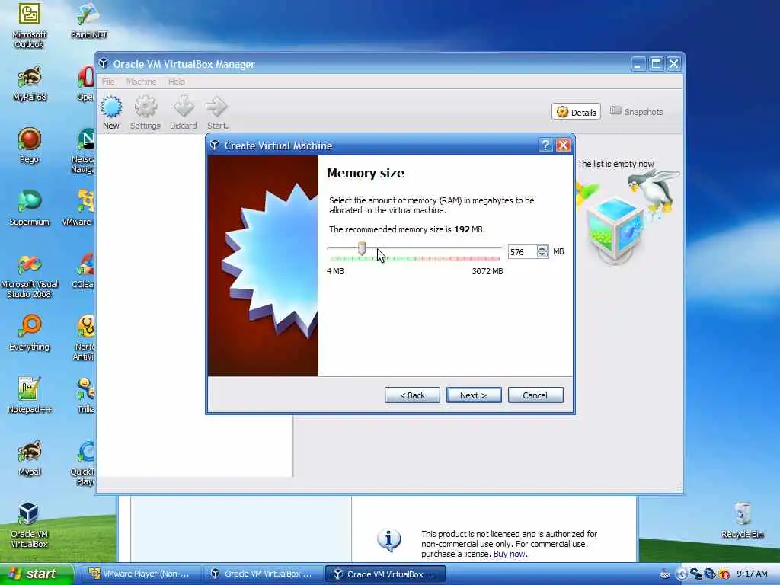The image size is (780, 585).
Task: Select the Supermium desktop icon
Action: (30, 209)
